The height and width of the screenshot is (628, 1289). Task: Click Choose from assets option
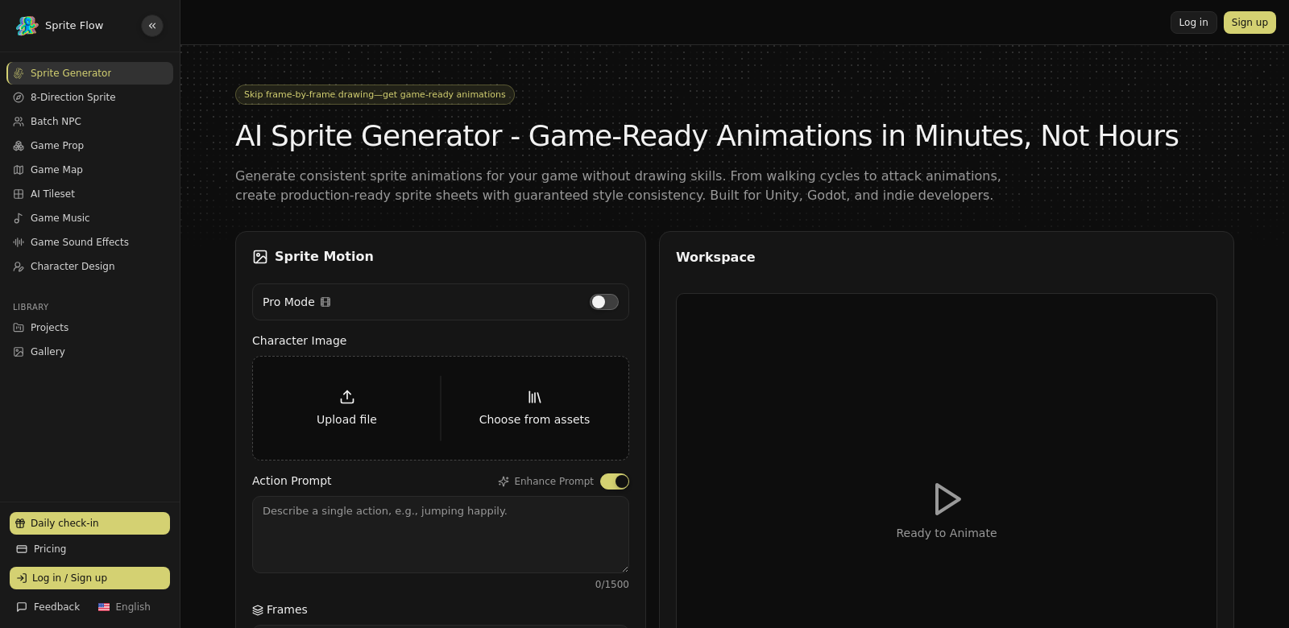tap(535, 408)
